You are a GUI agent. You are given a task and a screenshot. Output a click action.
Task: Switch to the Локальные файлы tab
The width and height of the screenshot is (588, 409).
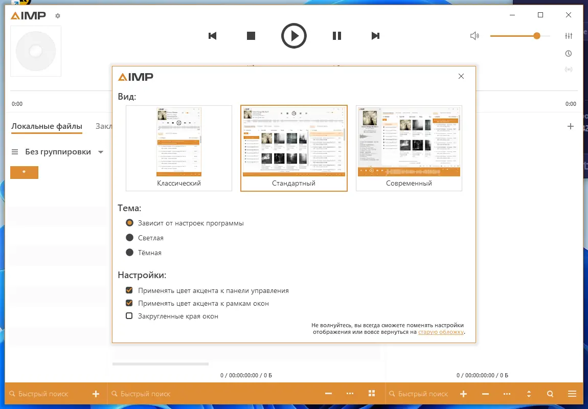pos(47,126)
